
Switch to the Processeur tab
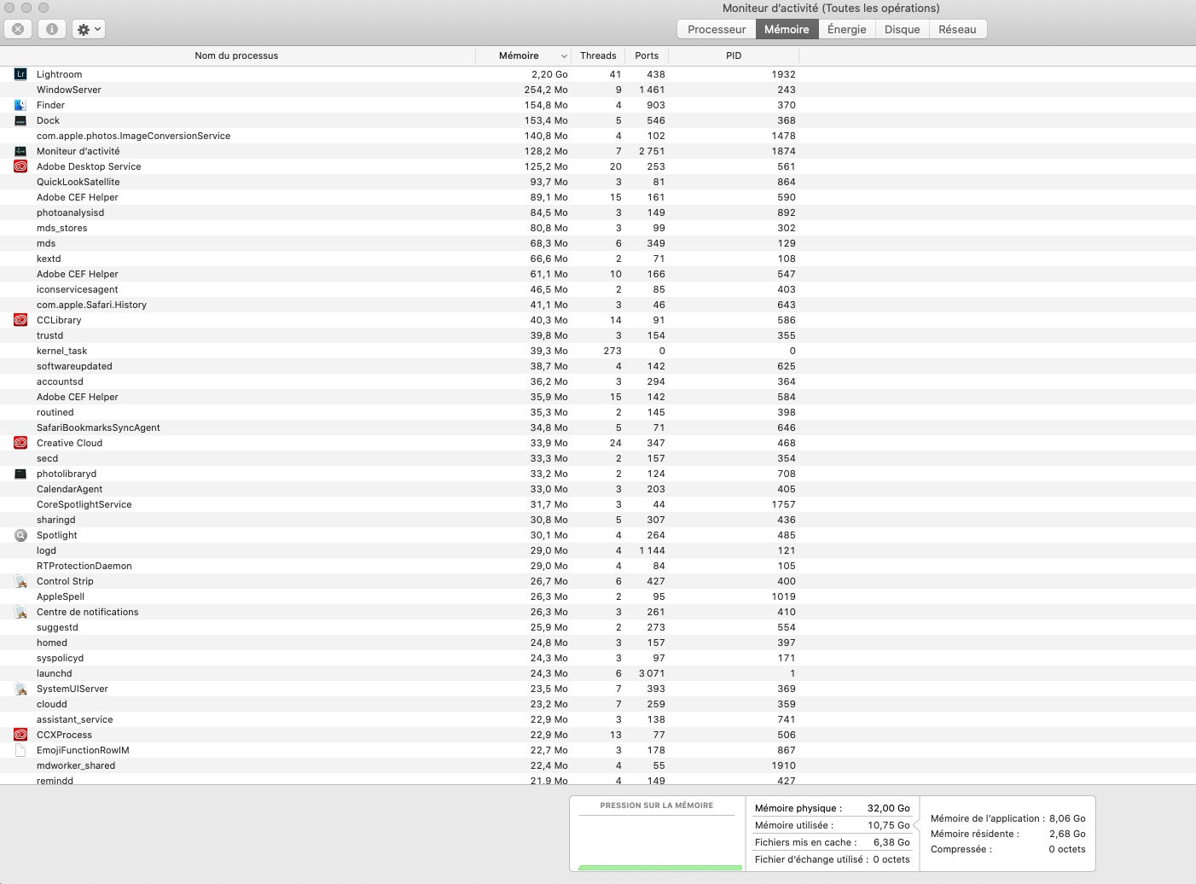(717, 29)
